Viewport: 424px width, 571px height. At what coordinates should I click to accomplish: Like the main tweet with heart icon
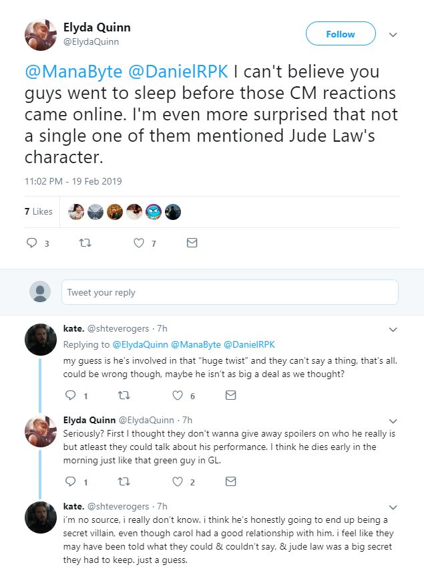139,243
